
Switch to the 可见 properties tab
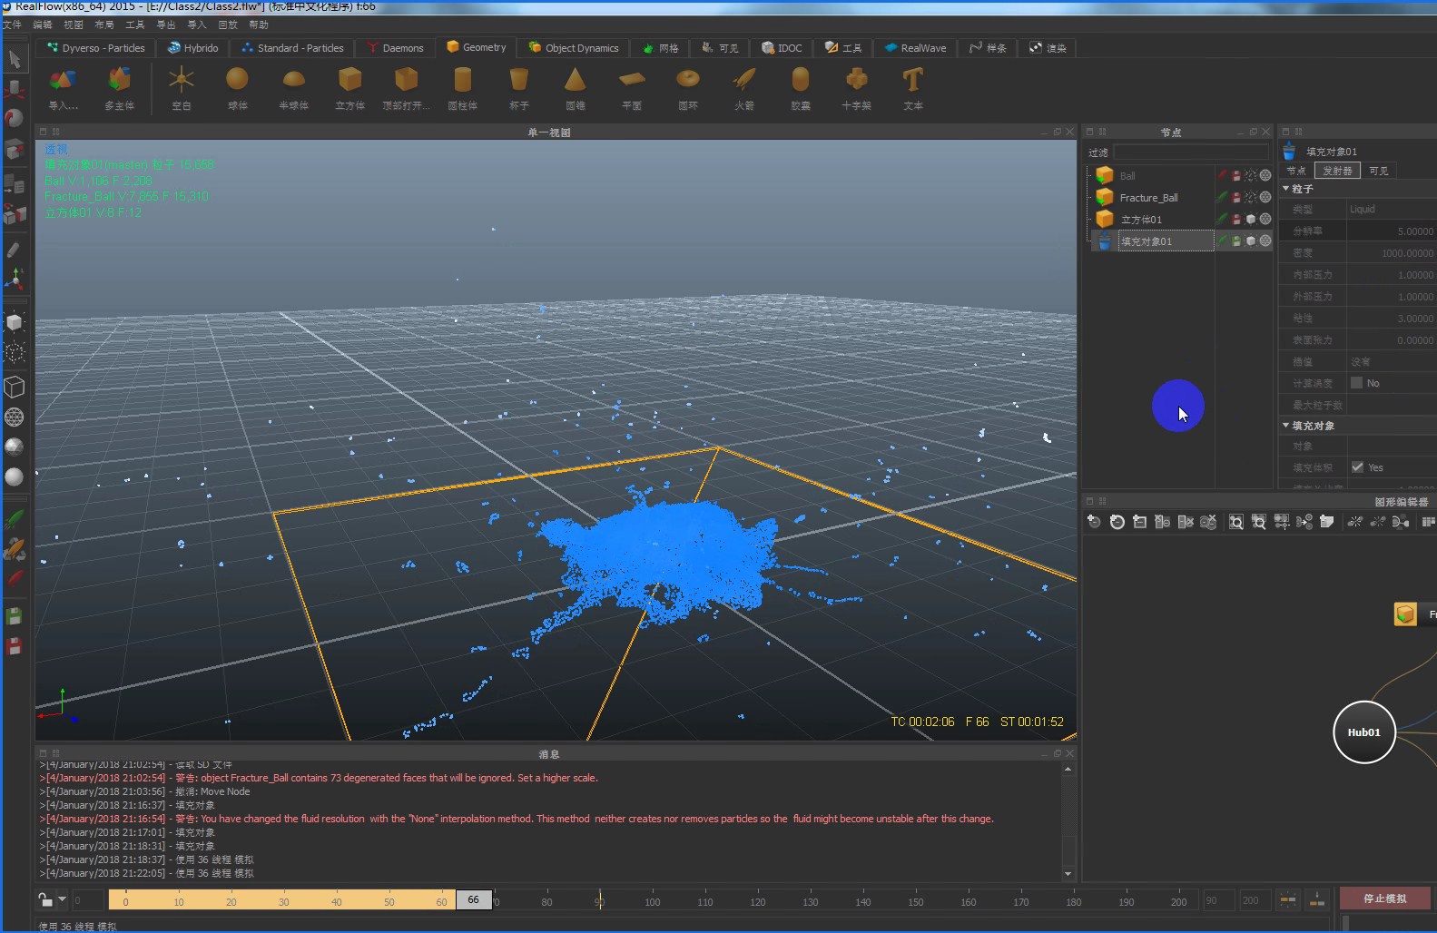[1379, 171]
